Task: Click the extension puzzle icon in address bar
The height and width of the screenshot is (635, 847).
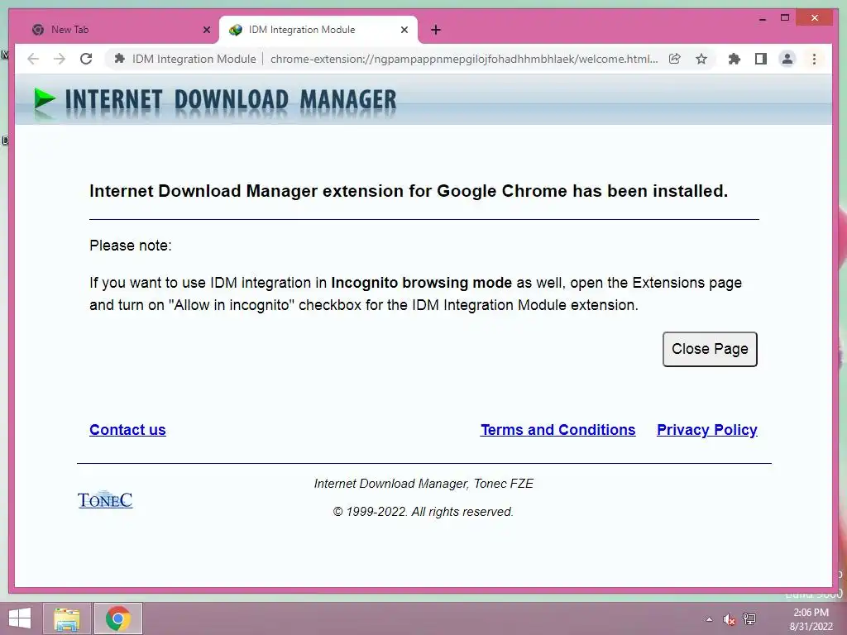Action: click(120, 59)
